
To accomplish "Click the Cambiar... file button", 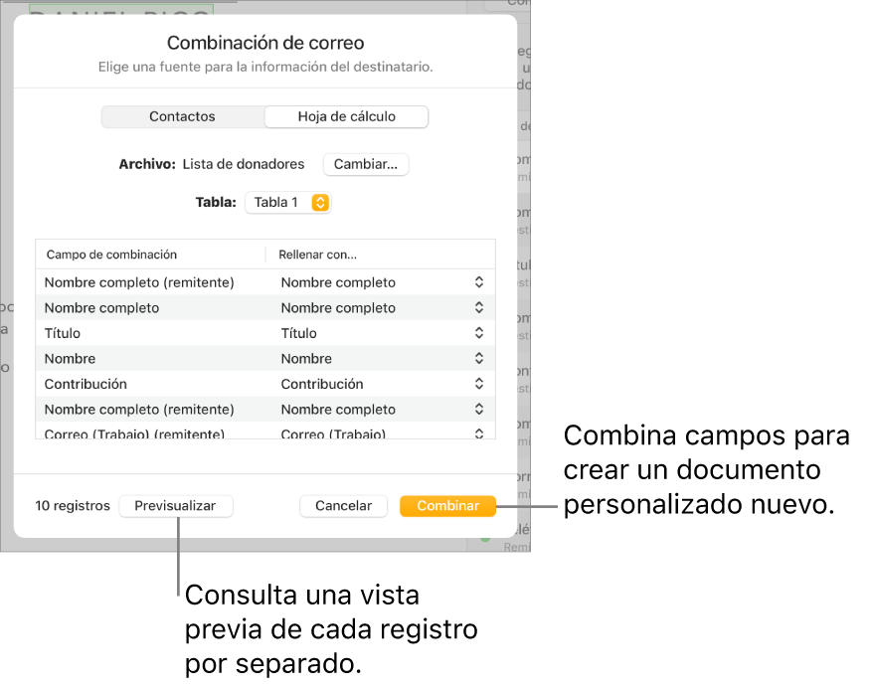I will point(366,164).
